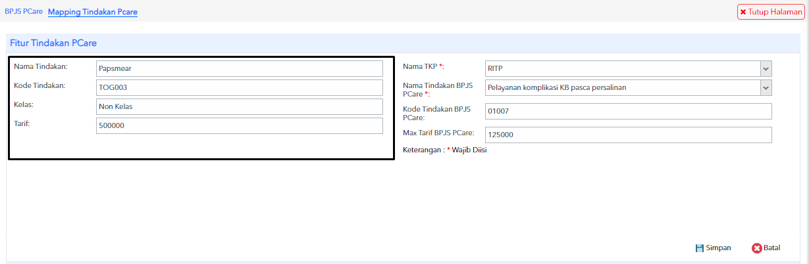Viewport: 809px width, 264px height.
Task: Select the Mapping Tindakan Pcare tab
Action: coord(93,12)
